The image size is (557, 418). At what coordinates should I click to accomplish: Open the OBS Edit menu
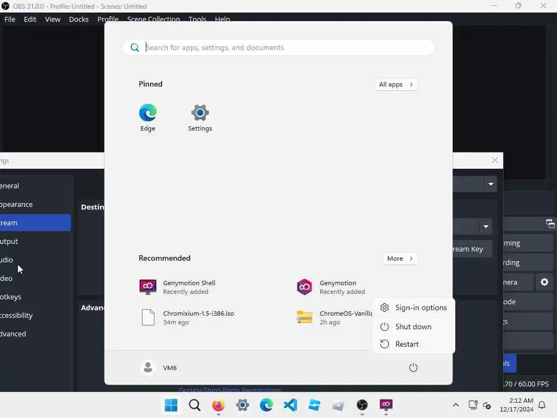click(30, 19)
